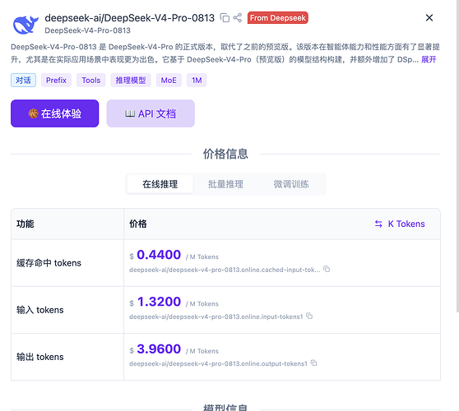The height and width of the screenshot is (411, 459).
Task: Click the From Deepseek badge
Action: click(277, 18)
